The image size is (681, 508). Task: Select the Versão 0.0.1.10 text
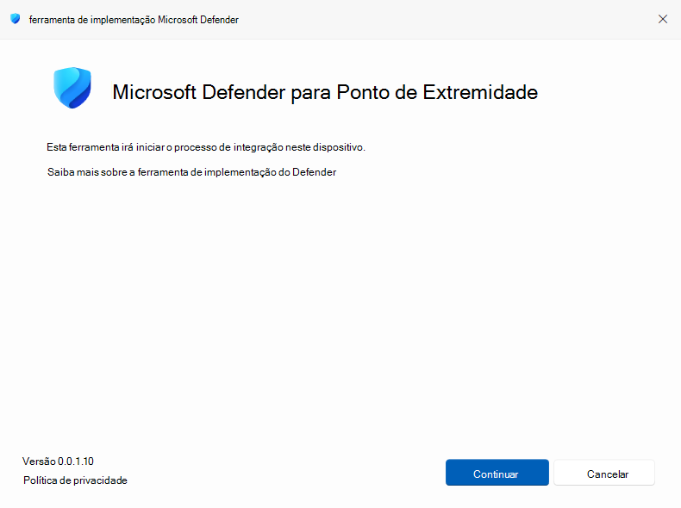point(59,462)
